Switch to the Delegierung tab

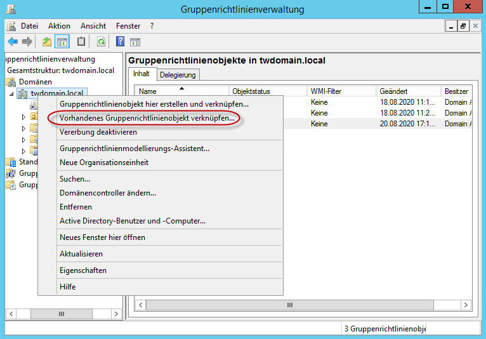click(x=178, y=75)
